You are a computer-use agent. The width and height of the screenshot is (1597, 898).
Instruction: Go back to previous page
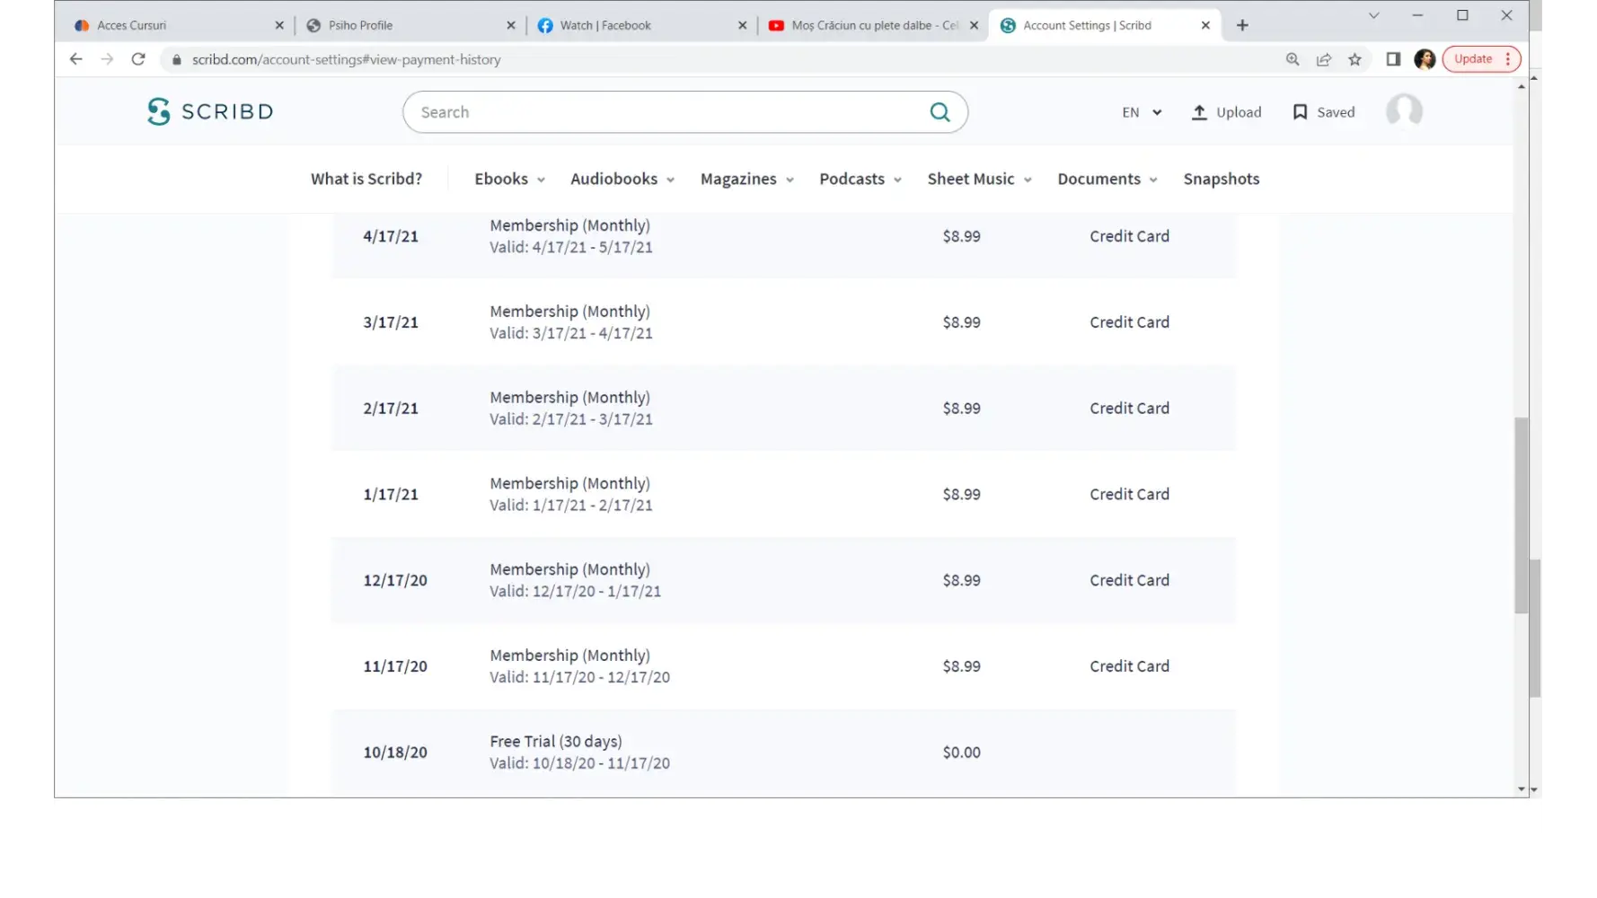pos(76,59)
